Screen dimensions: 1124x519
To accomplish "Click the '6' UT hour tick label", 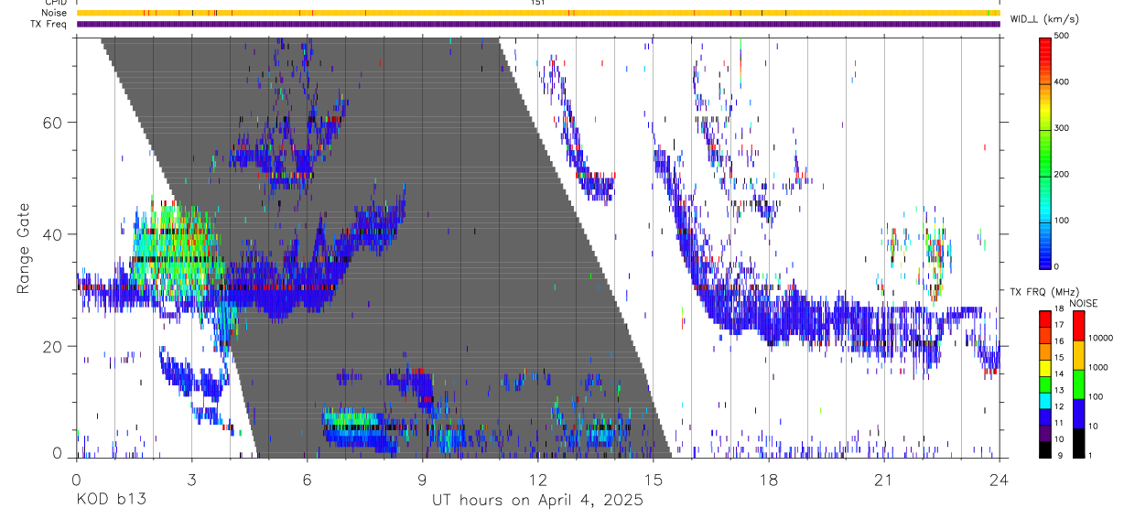I will 307,479.
